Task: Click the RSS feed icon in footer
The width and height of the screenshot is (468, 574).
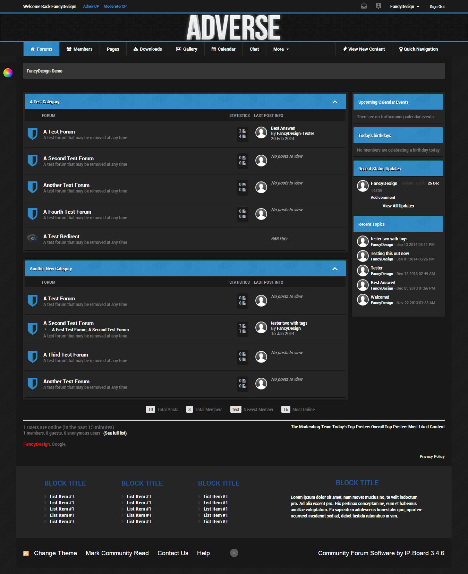Action: click(26, 554)
